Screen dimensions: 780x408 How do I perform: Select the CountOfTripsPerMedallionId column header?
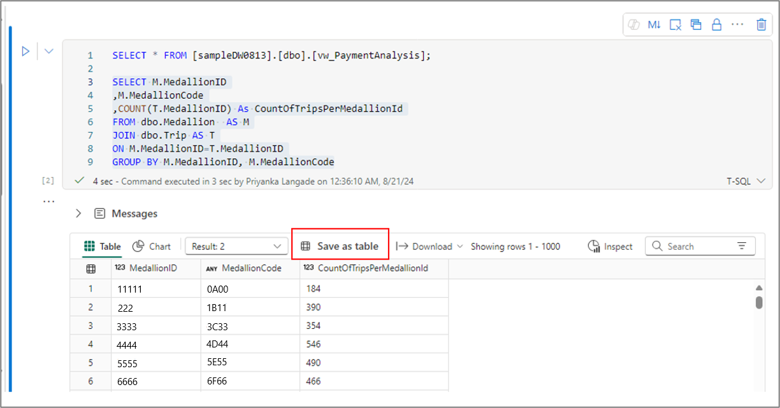click(374, 268)
